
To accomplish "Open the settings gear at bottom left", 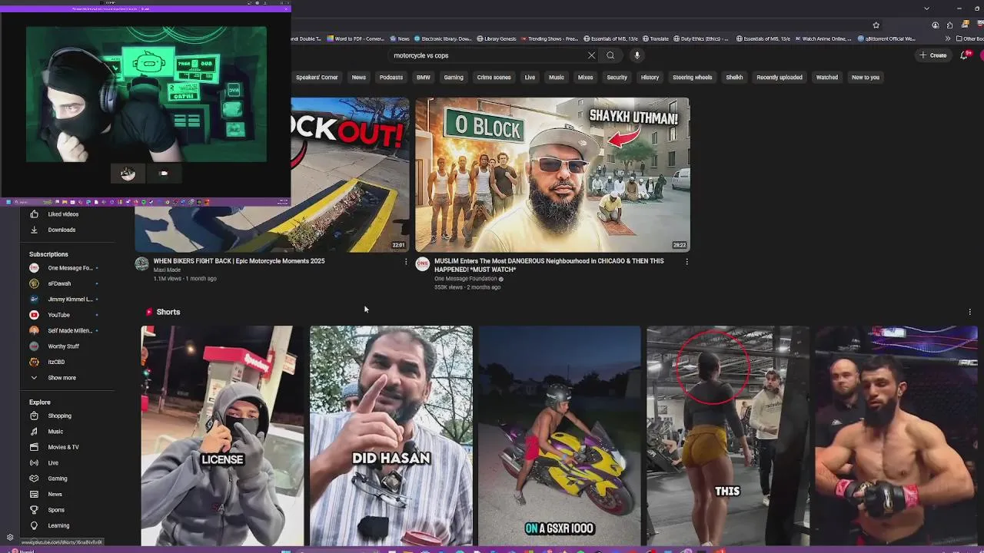I will tap(10, 538).
